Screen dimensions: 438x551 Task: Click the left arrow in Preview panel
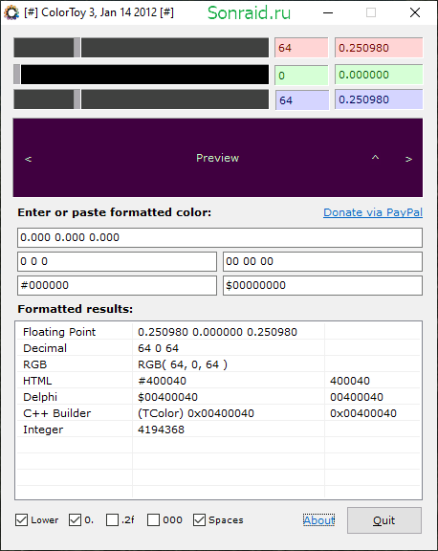click(28, 159)
